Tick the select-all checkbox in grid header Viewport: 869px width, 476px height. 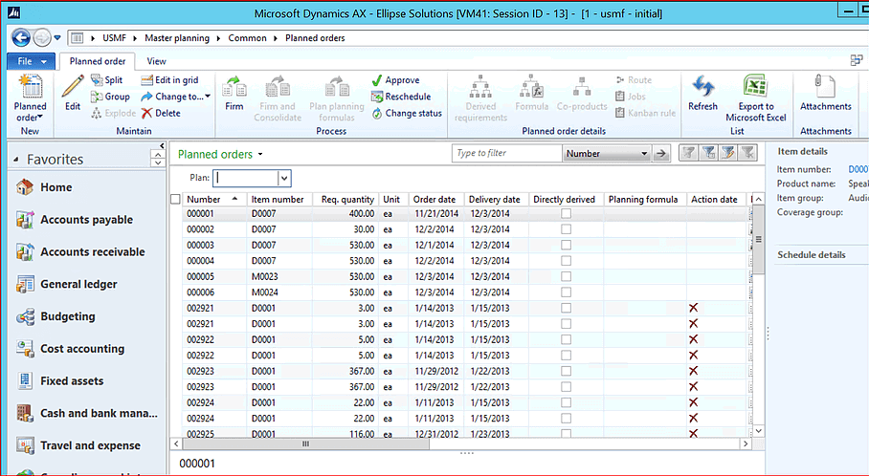[x=176, y=199]
